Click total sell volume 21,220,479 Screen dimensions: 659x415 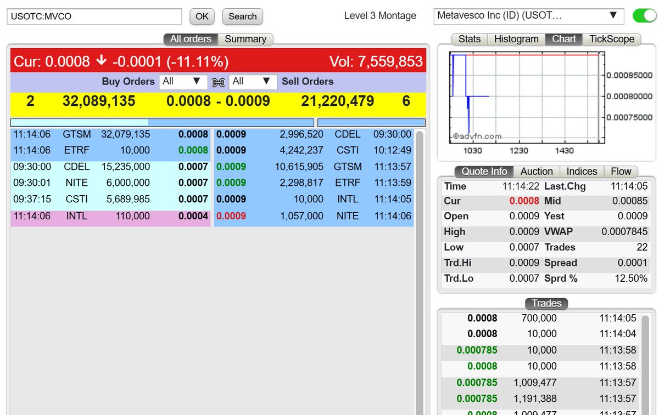coord(338,101)
